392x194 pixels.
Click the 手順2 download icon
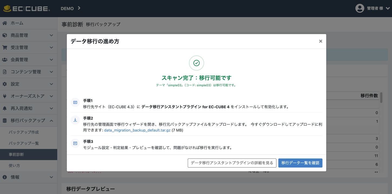(75, 120)
